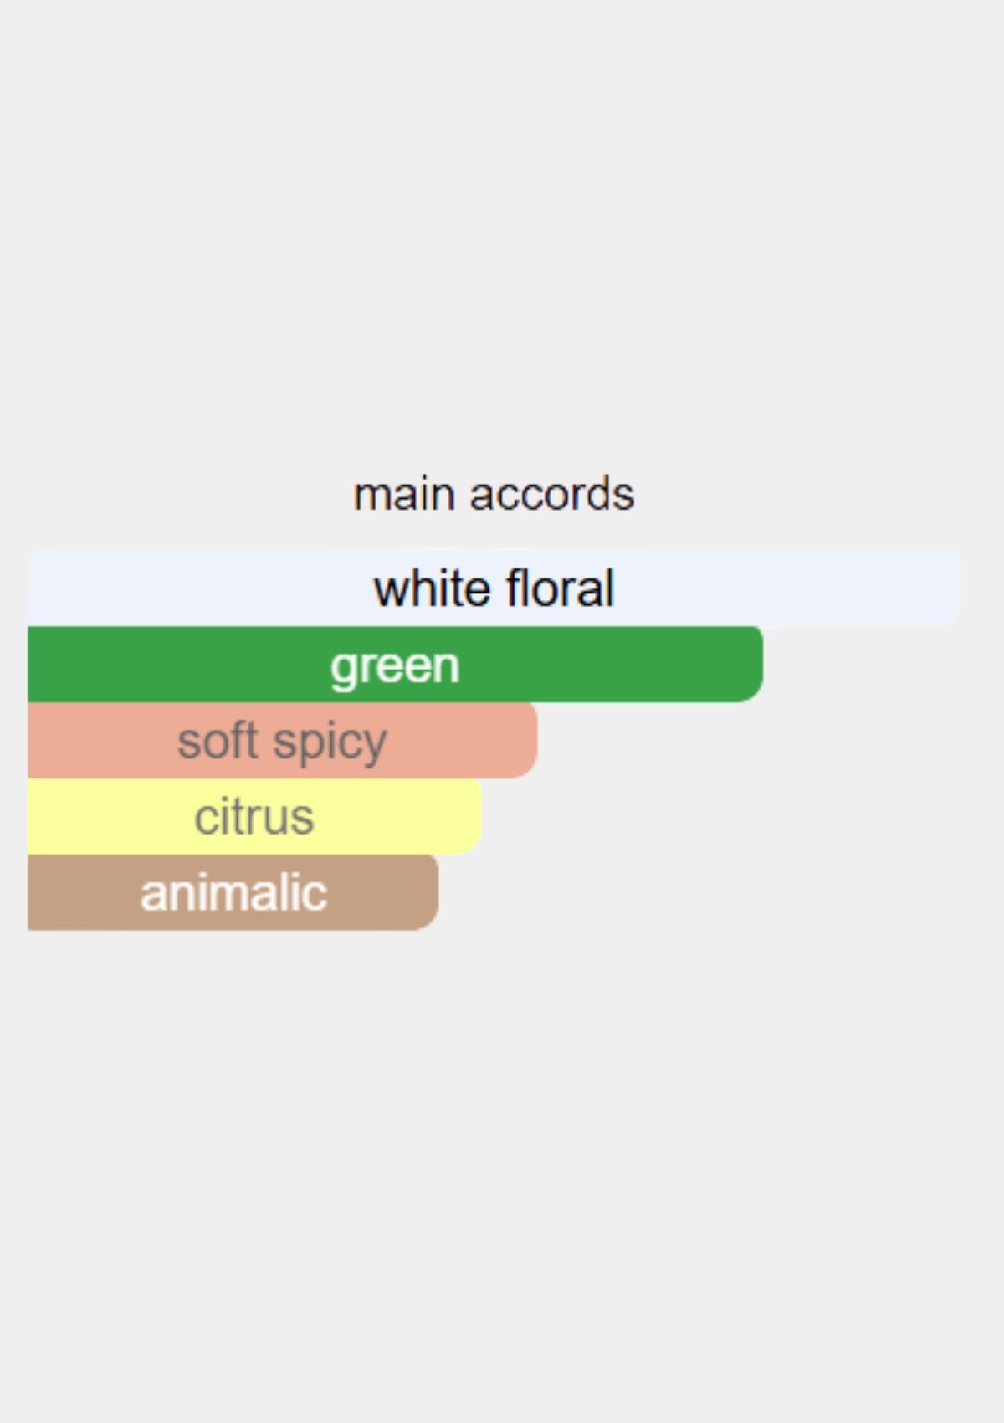The height and width of the screenshot is (1423, 1004).
Task: Click the brown animalic accord bar
Action: [x=233, y=892]
